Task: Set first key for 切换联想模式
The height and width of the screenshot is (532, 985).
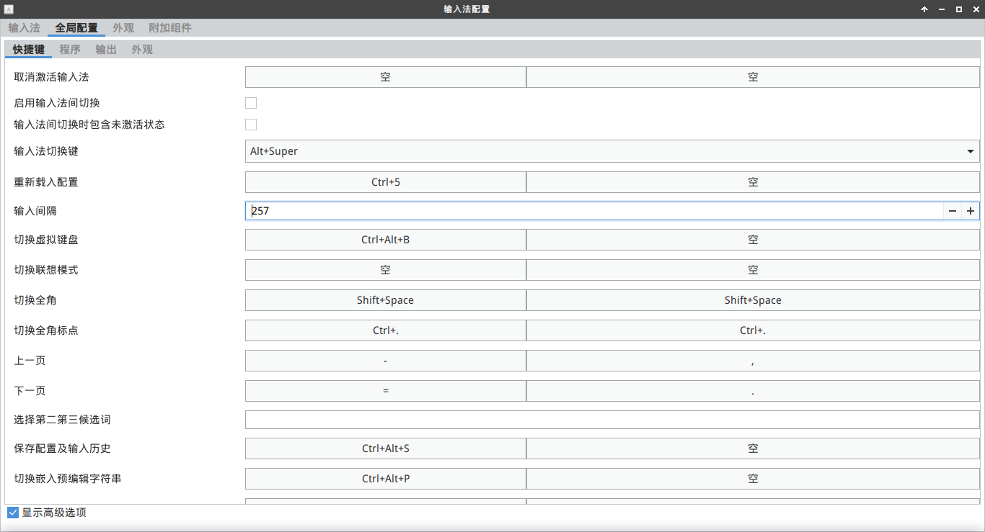Action: pos(386,270)
